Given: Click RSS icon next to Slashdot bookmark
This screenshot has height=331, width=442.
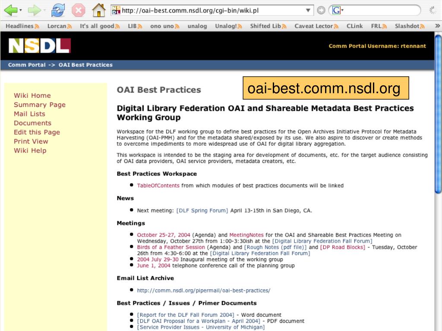Looking at the screenshot, I should point(422,26).
